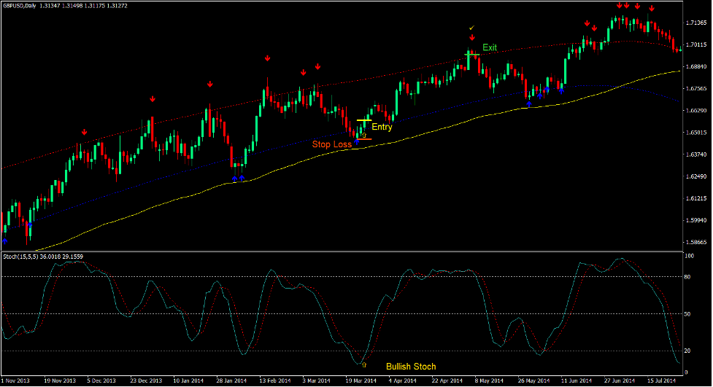This screenshot has height=387, width=713.
Task: Select the Bullish Stoch text label
Action: click(x=411, y=366)
